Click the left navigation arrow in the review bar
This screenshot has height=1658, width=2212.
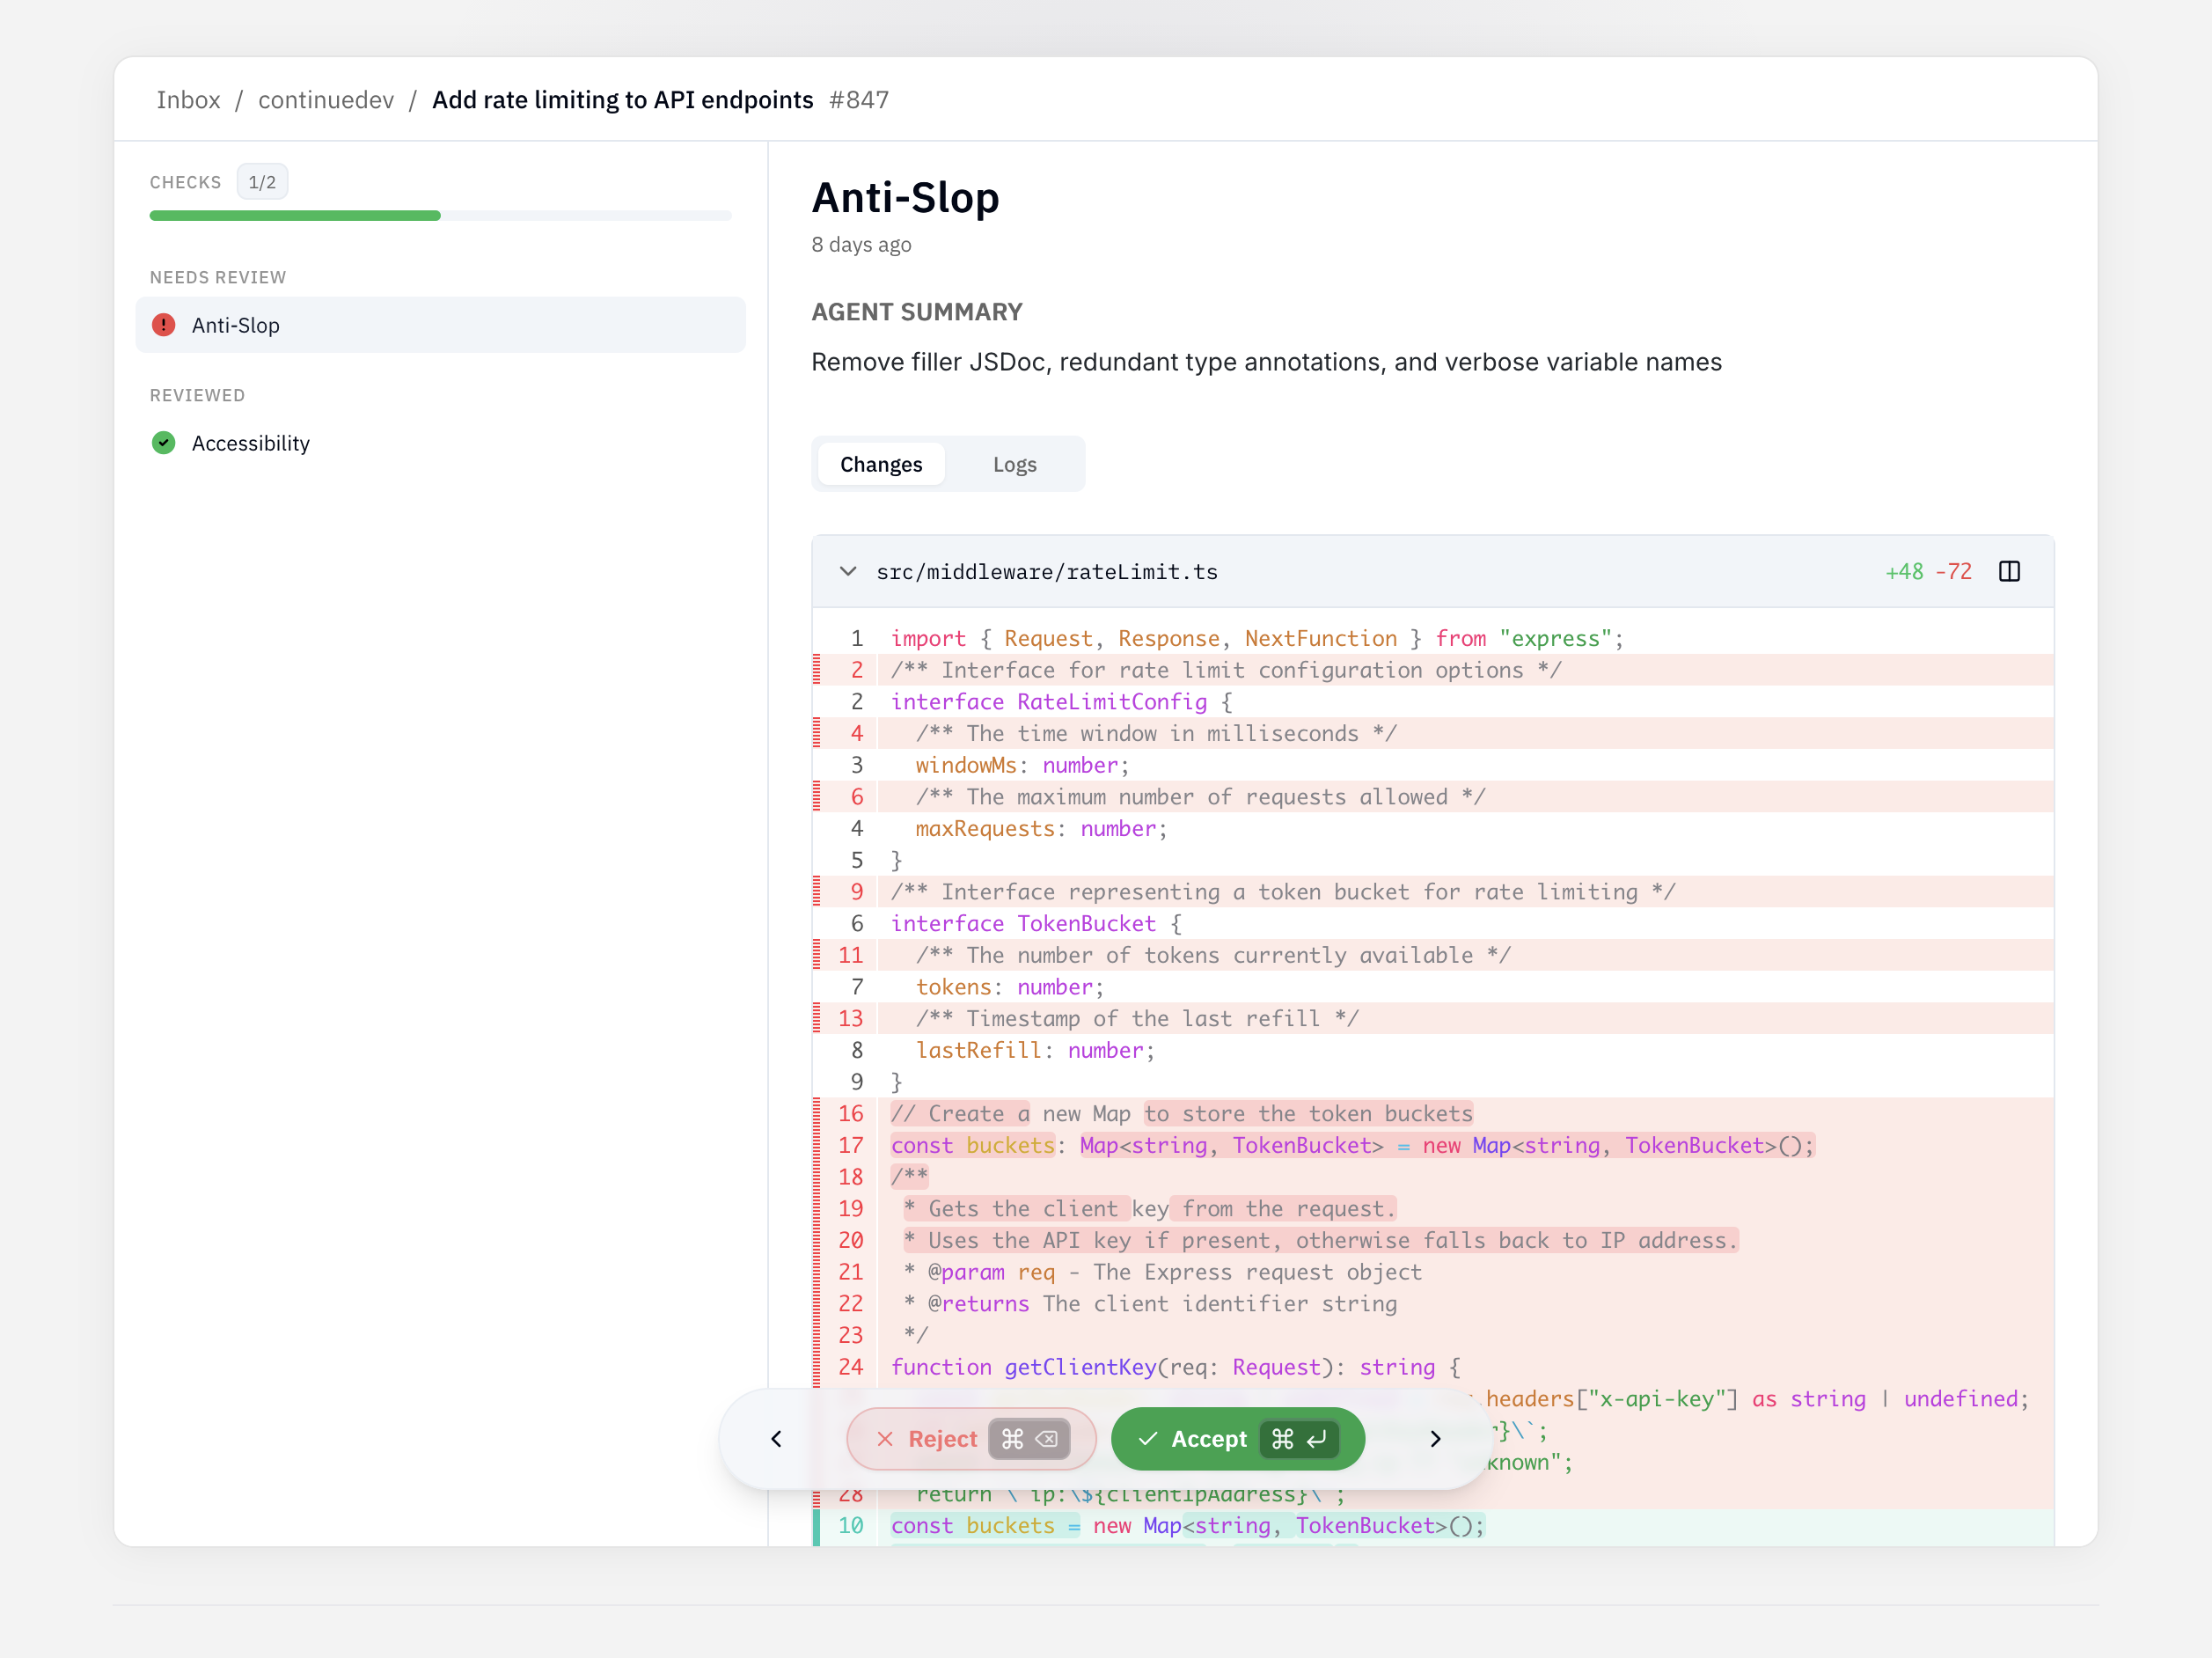[x=776, y=1439]
